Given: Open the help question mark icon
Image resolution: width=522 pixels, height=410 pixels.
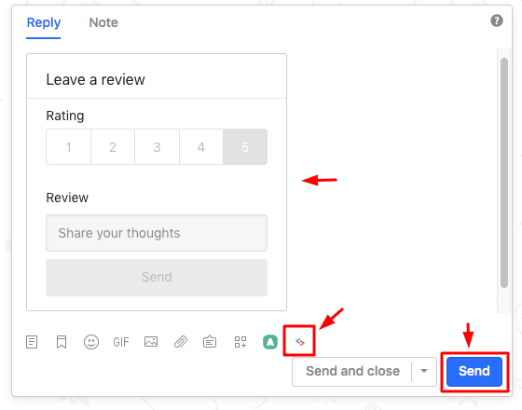Looking at the screenshot, I should coord(496,20).
